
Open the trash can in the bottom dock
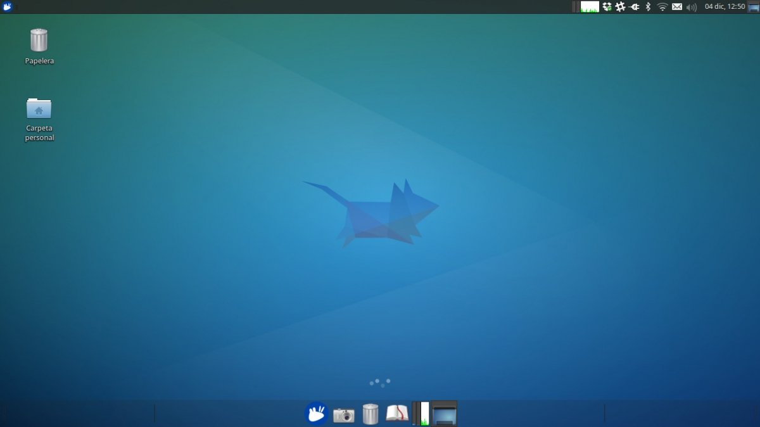click(x=370, y=414)
